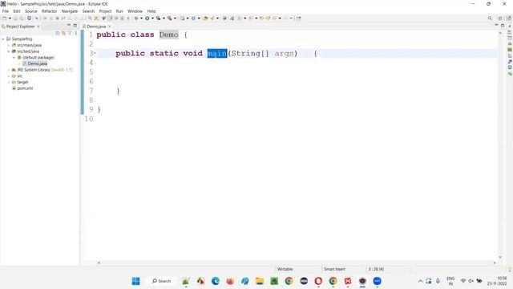Image resolution: width=513 pixels, height=289 pixels.
Task: Open the Edit menu
Action: [x=17, y=11]
